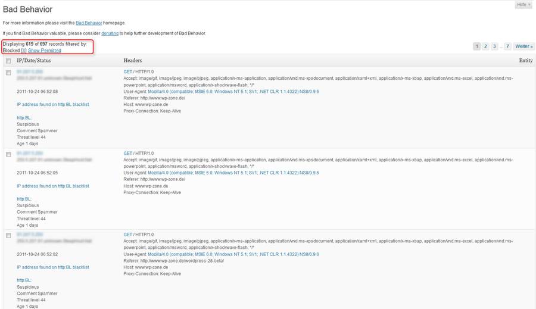
Task: Click the http:BL: link in second record
Action: pyautogui.click(x=24, y=199)
